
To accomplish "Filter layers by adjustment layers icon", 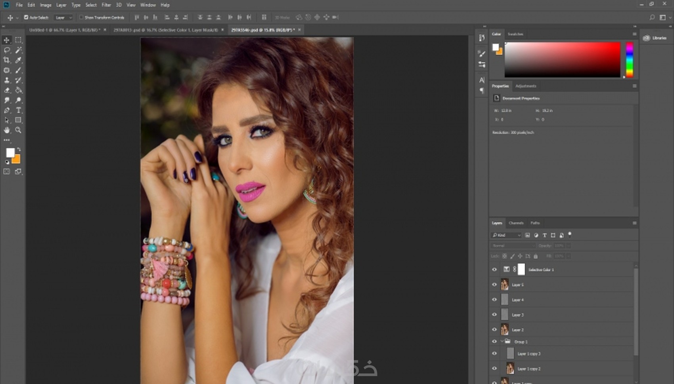I will coord(536,235).
